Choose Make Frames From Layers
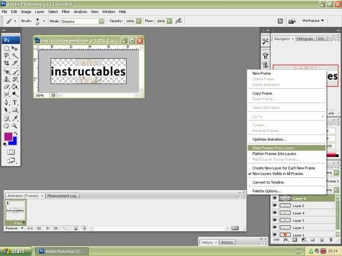Screen dimensions: 342x256 point(287,148)
